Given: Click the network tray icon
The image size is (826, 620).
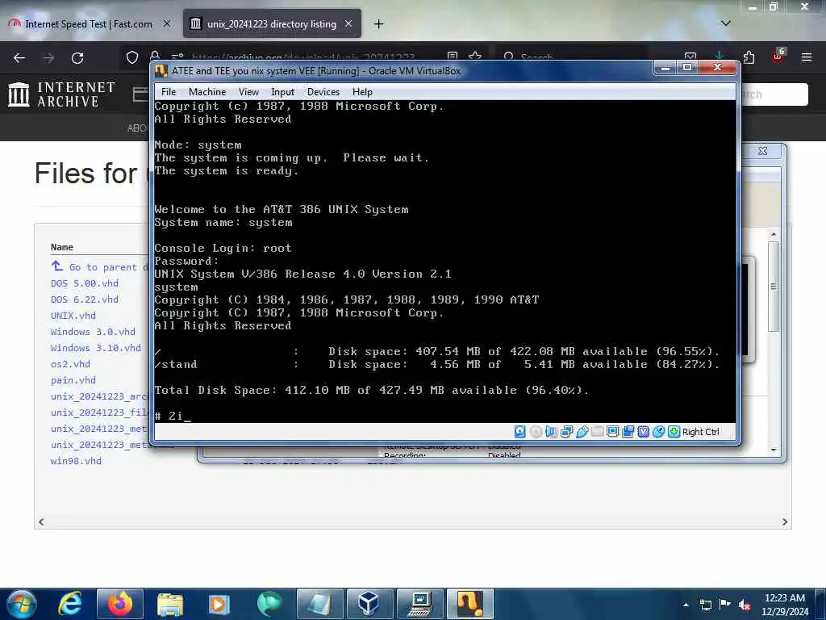Looking at the screenshot, I should click(705, 605).
